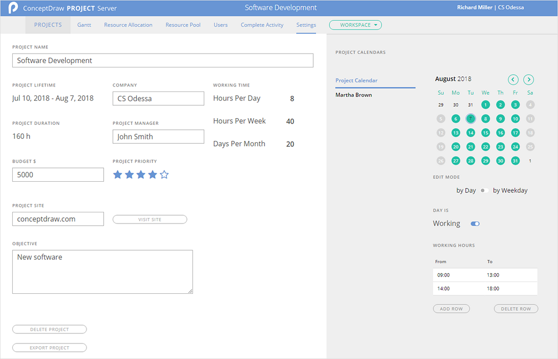Select August 1 in the calendar
Screen dimensions: 558x359
(x=485, y=105)
